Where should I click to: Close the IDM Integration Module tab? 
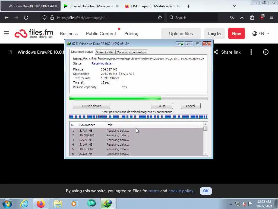(178, 6)
